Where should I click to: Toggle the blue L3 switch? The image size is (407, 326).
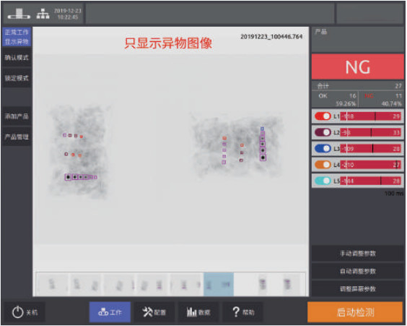pos(323,148)
